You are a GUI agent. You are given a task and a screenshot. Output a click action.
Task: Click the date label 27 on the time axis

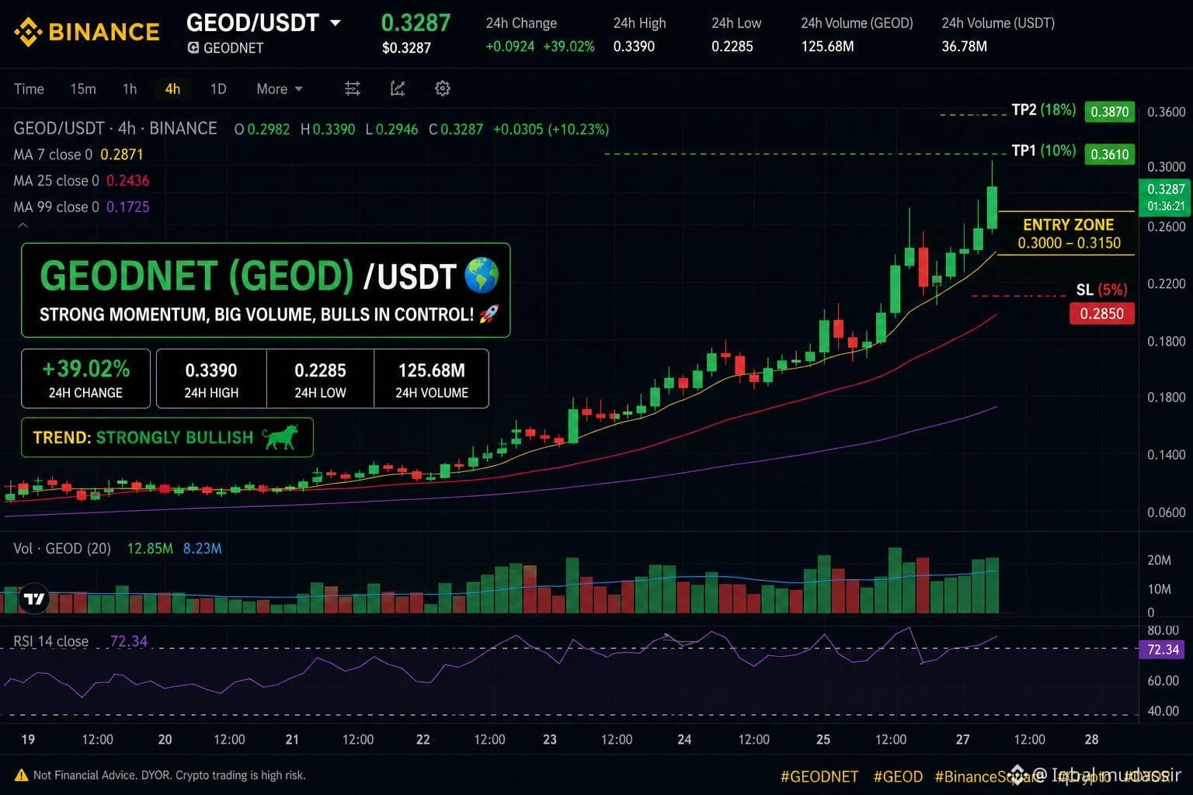point(962,739)
